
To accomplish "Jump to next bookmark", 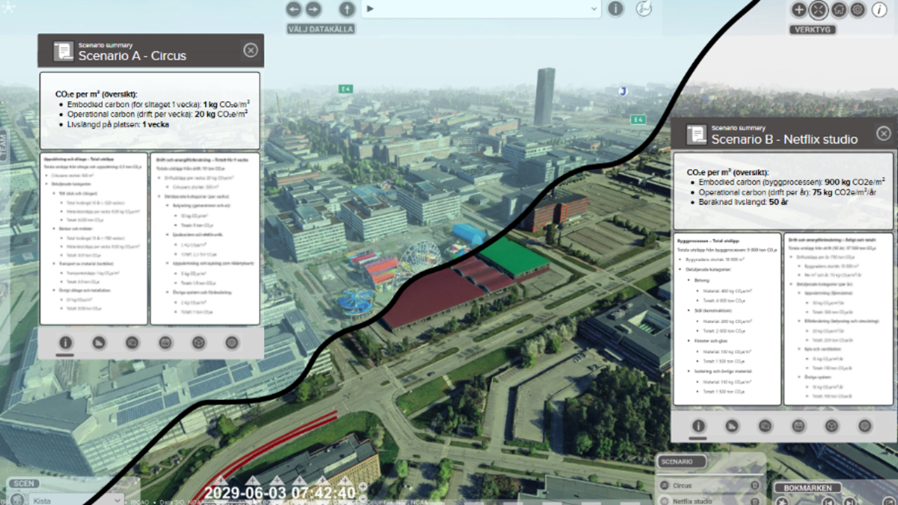I will click(850, 501).
